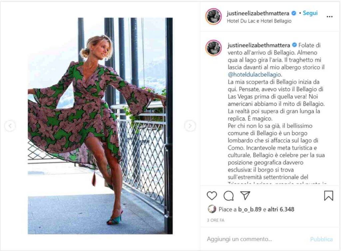
Task: Click the verified badge beside header username
Action: [294, 13]
